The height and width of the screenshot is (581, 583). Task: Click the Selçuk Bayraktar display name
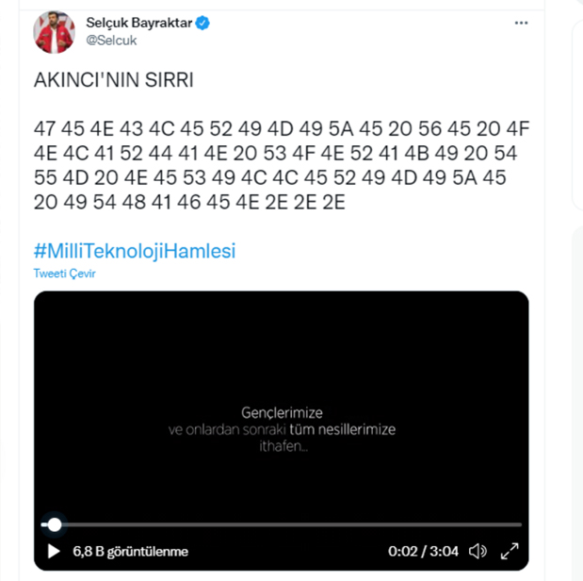point(138,22)
